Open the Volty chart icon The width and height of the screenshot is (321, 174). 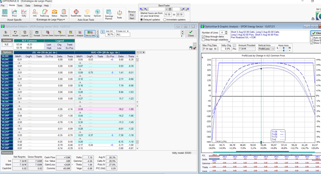(x=24, y=13)
